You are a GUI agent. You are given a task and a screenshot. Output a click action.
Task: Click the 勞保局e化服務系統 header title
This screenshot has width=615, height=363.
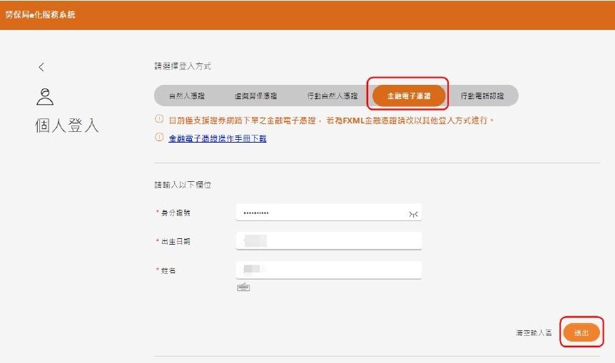pos(40,15)
